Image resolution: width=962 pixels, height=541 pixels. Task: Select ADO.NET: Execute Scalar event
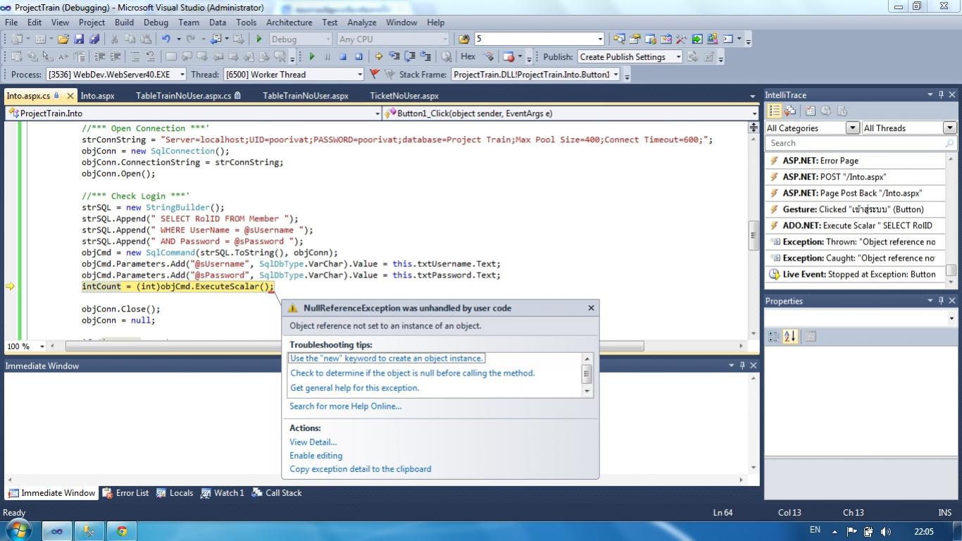click(x=855, y=225)
